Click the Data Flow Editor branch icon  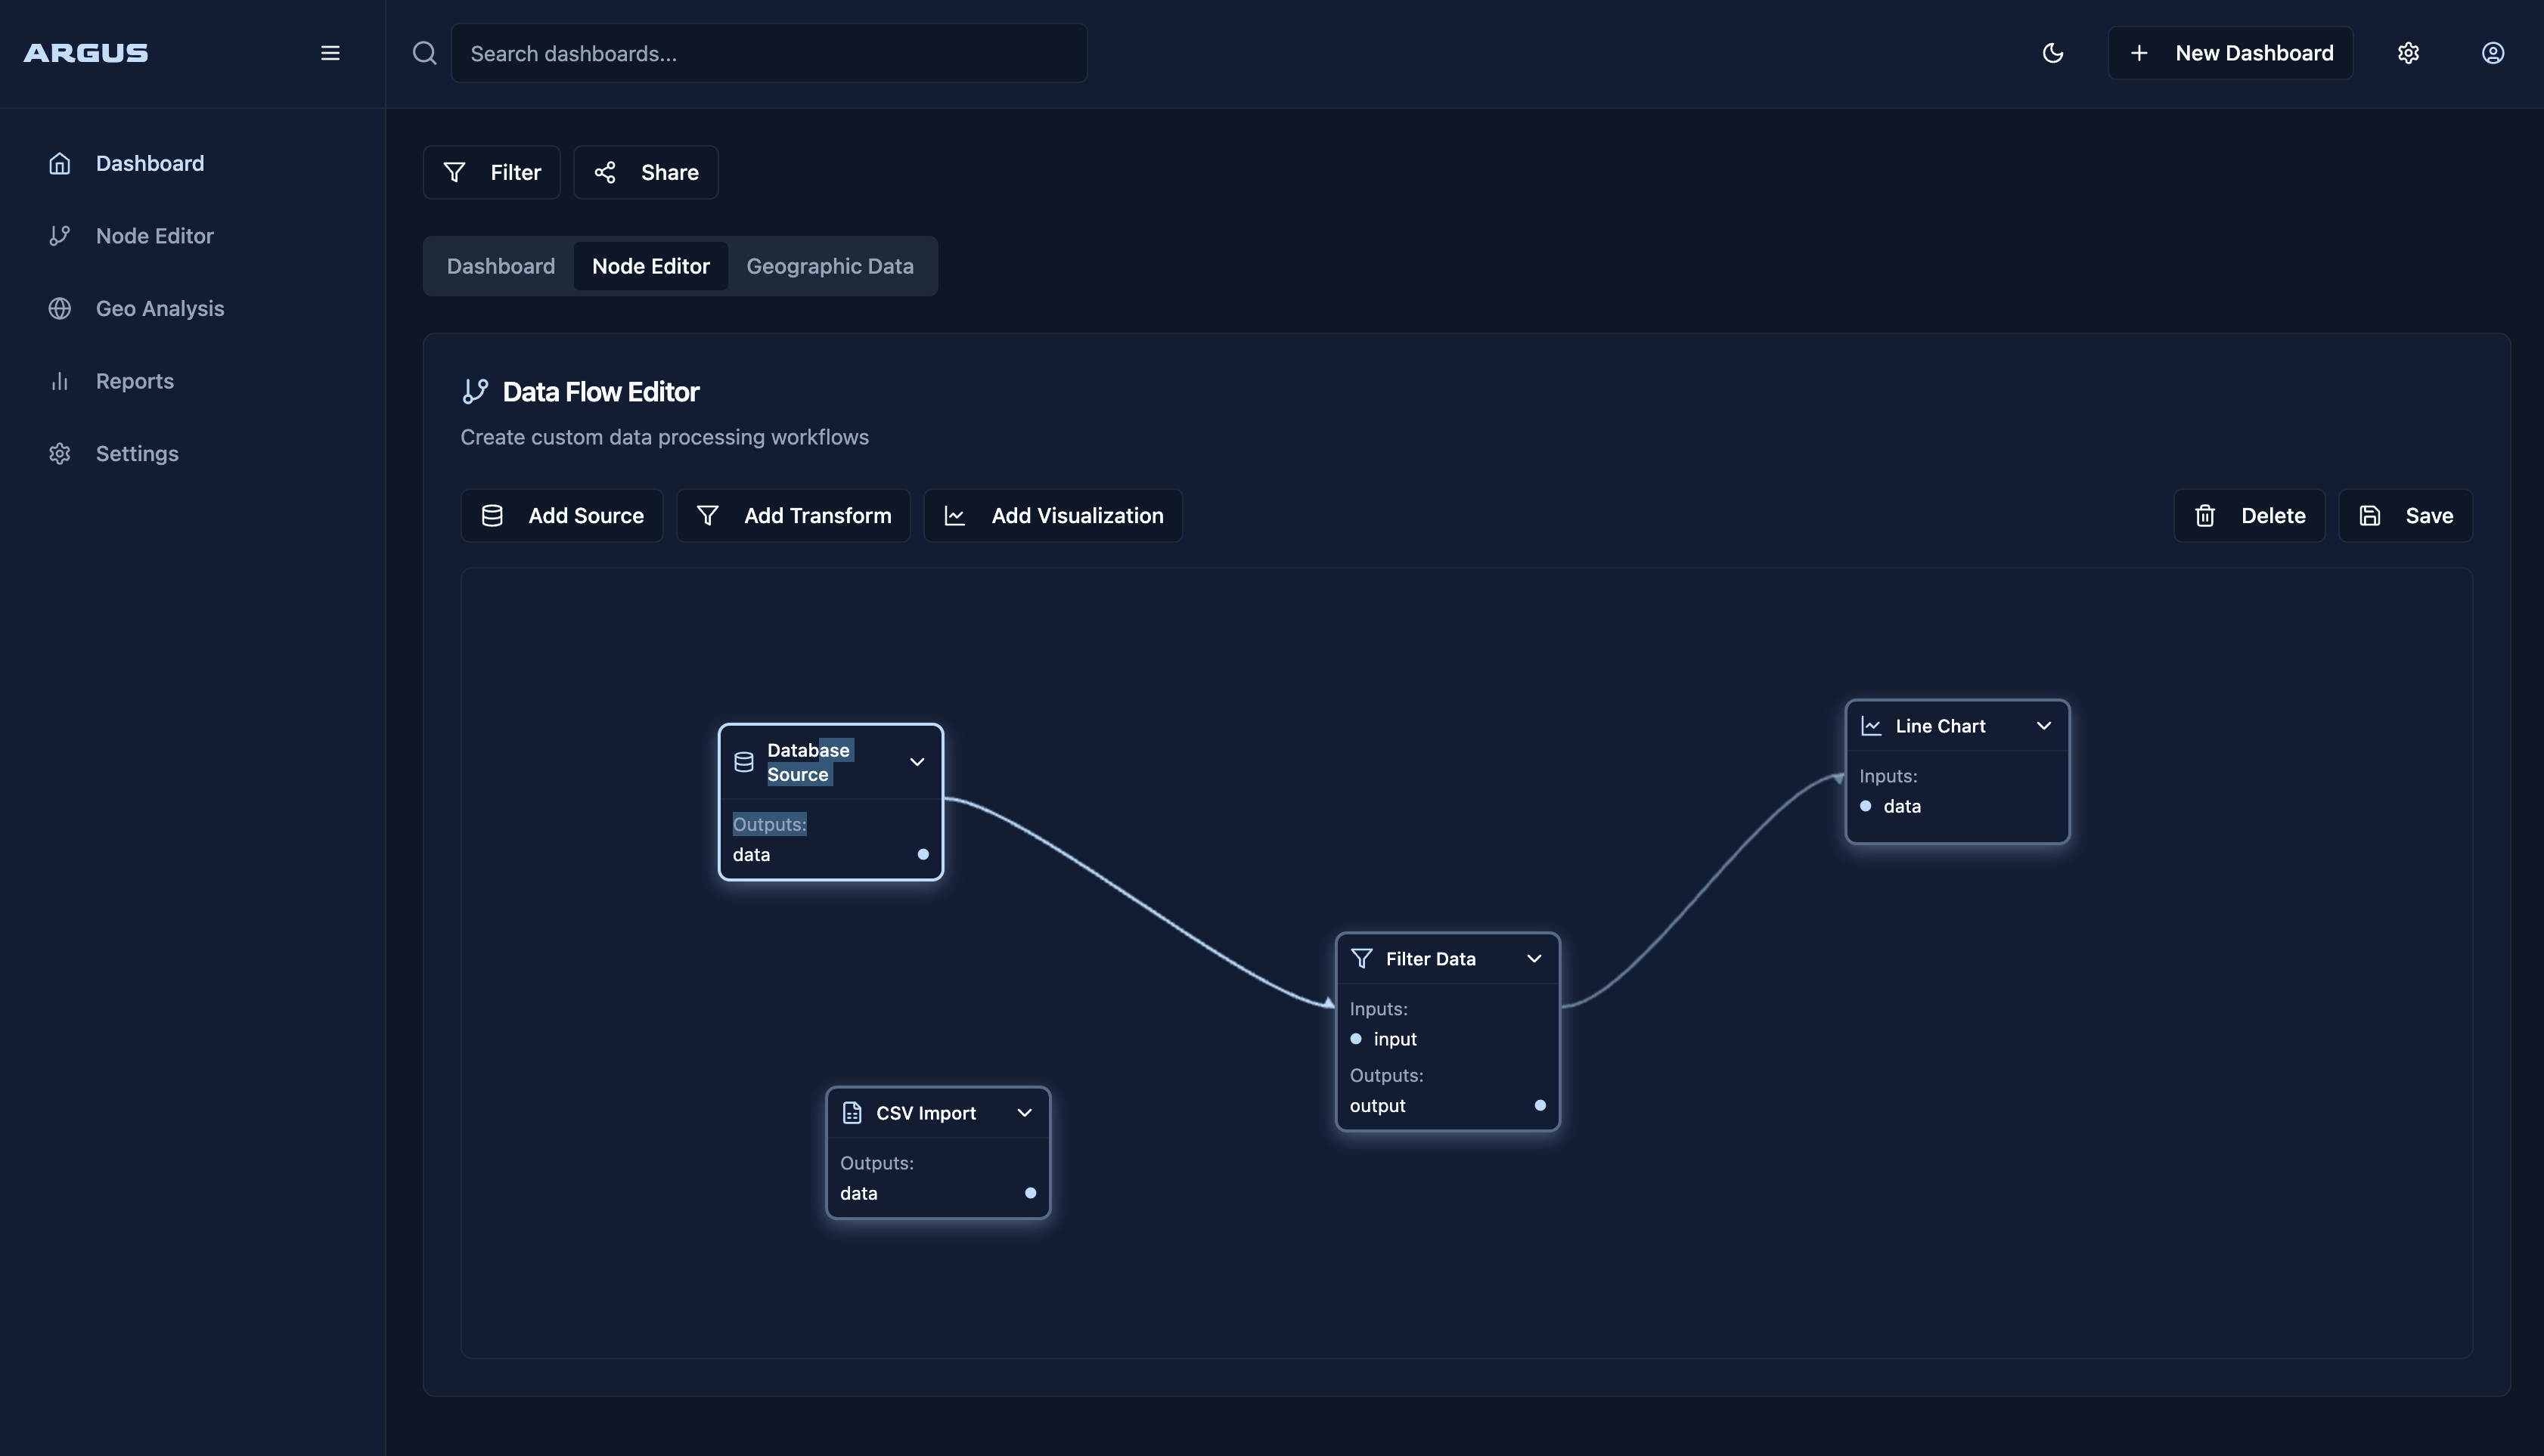click(475, 391)
